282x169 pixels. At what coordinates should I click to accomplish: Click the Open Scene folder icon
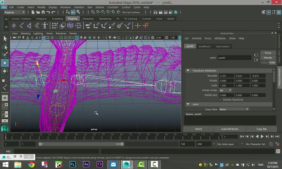click(38, 12)
